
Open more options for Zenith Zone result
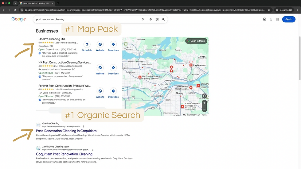93,150
